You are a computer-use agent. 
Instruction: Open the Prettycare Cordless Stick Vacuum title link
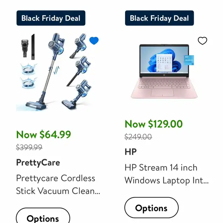[x=58, y=184]
